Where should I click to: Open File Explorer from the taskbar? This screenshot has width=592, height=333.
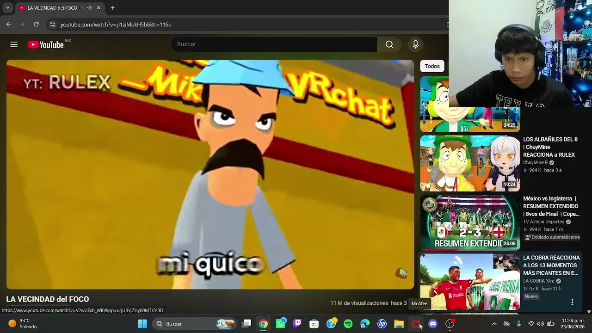pyautogui.click(x=399, y=324)
